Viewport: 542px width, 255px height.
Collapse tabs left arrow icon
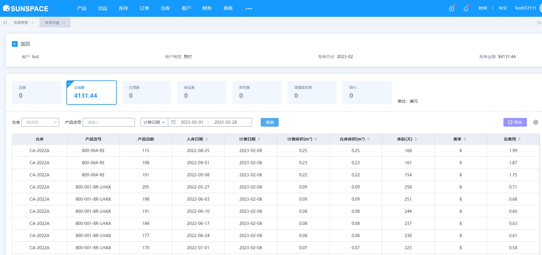pos(5,23)
